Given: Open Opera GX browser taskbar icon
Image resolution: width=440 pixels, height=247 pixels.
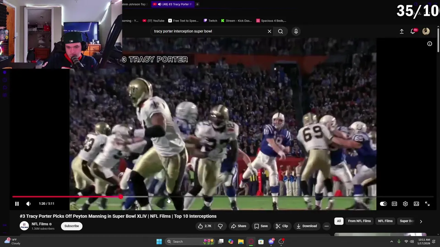Looking at the screenshot, I should pyautogui.click(x=251, y=242).
